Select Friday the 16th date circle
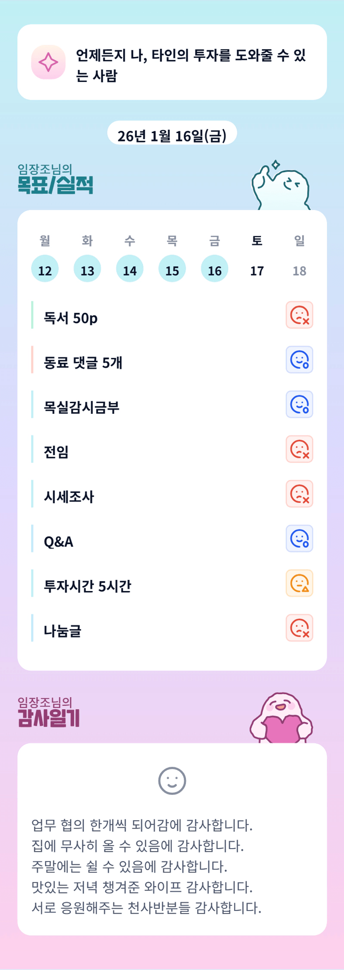 coord(215,269)
